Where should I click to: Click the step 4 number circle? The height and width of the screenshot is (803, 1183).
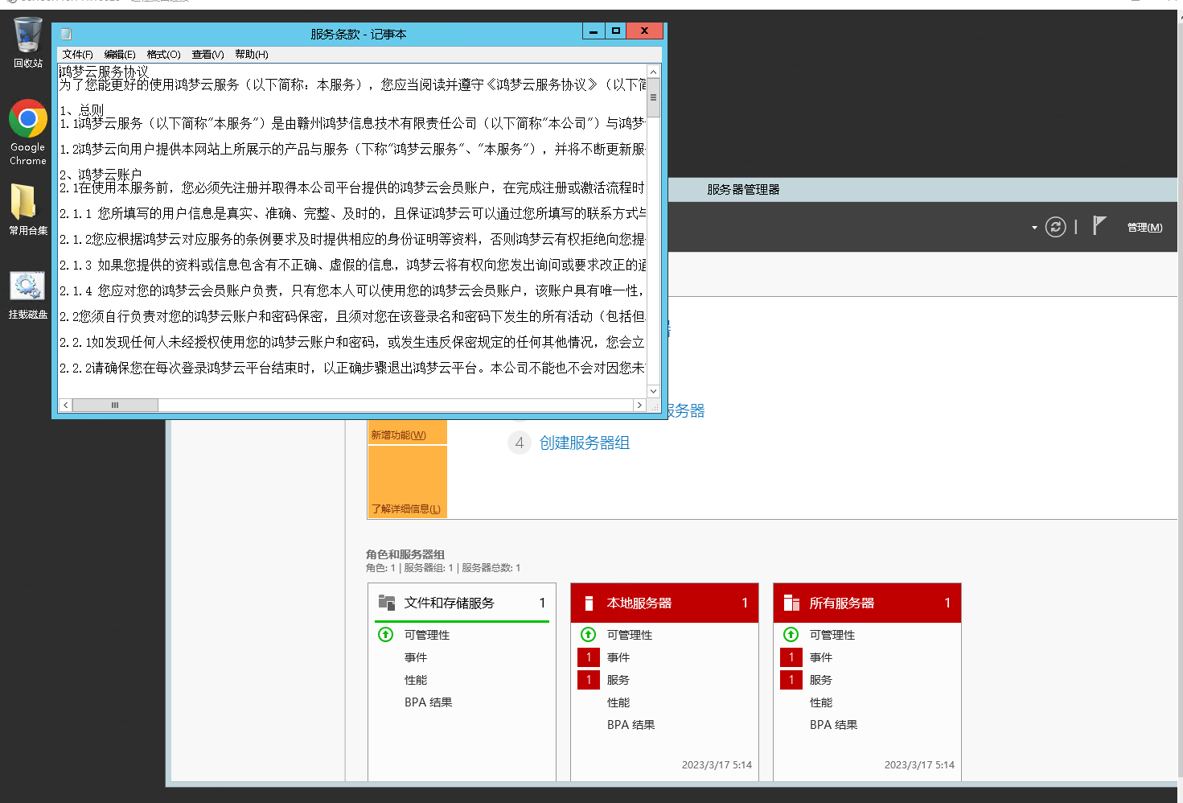pos(520,443)
